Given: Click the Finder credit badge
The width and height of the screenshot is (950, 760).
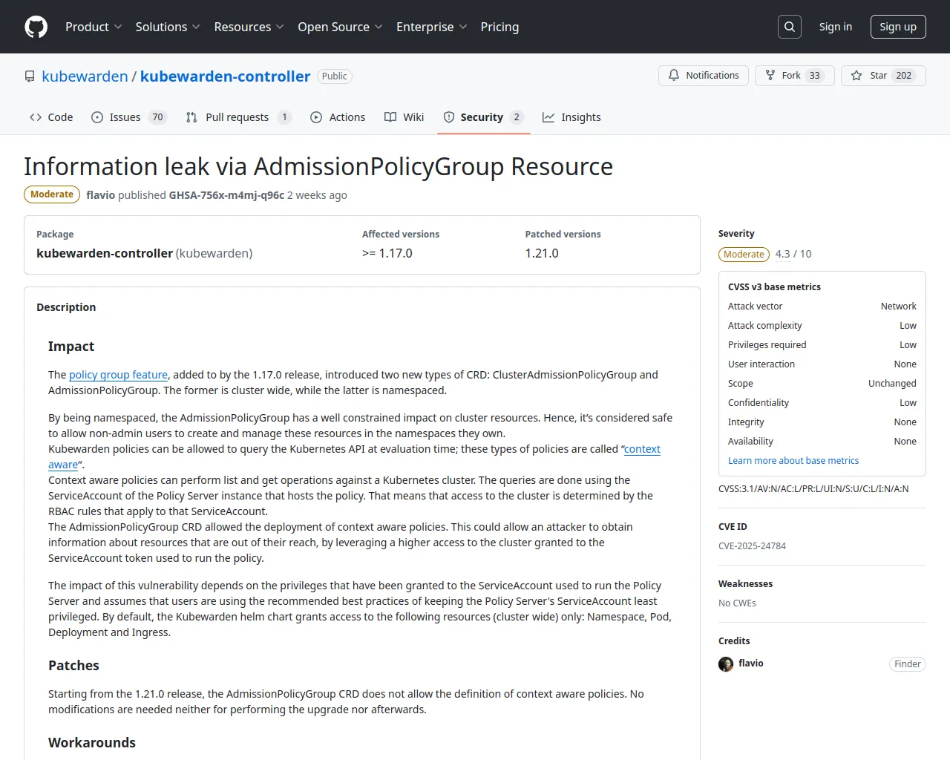Looking at the screenshot, I should (908, 664).
